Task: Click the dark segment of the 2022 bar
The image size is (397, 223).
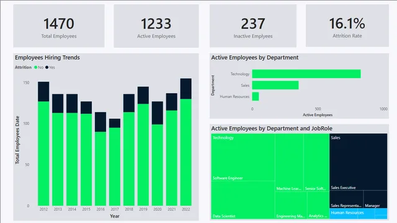Action: (186, 89)
